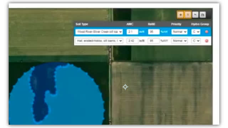
Task: Click AWC field showing 2.42
Action: [132, 41]
